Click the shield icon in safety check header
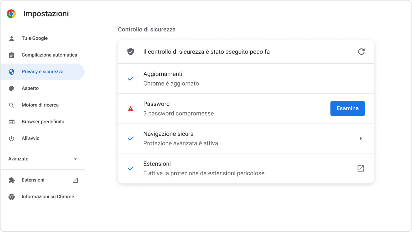Image resolution: width=412 pixels, height=232 pixels. click(x=131, y=52)
